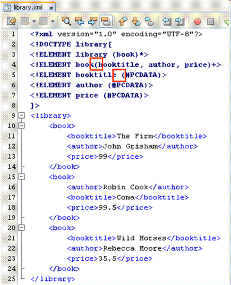231x285 pixels.
Task: Click the Shift Line Right icon
Action: point(180,21)
